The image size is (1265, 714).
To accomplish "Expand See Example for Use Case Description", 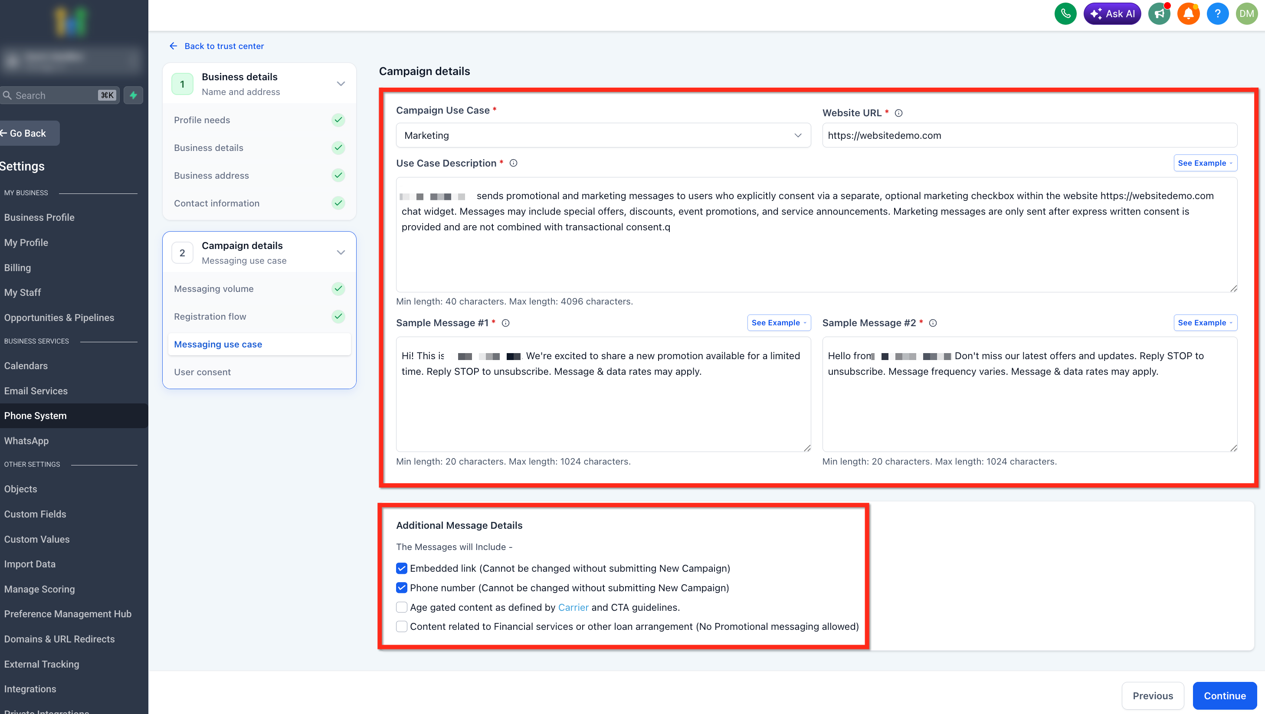I will [1205, 163].
